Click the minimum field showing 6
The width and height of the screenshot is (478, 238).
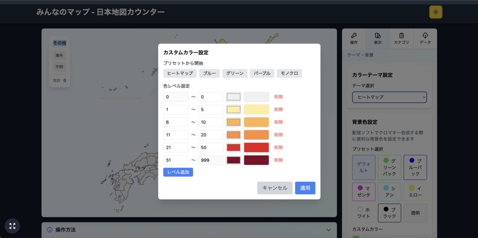point(176,122)
